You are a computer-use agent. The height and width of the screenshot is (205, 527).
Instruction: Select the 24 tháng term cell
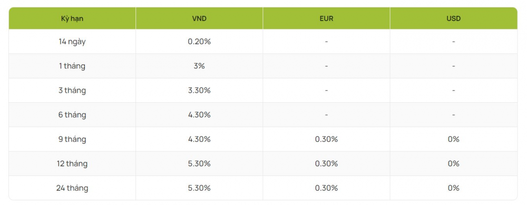coord(72,188)
